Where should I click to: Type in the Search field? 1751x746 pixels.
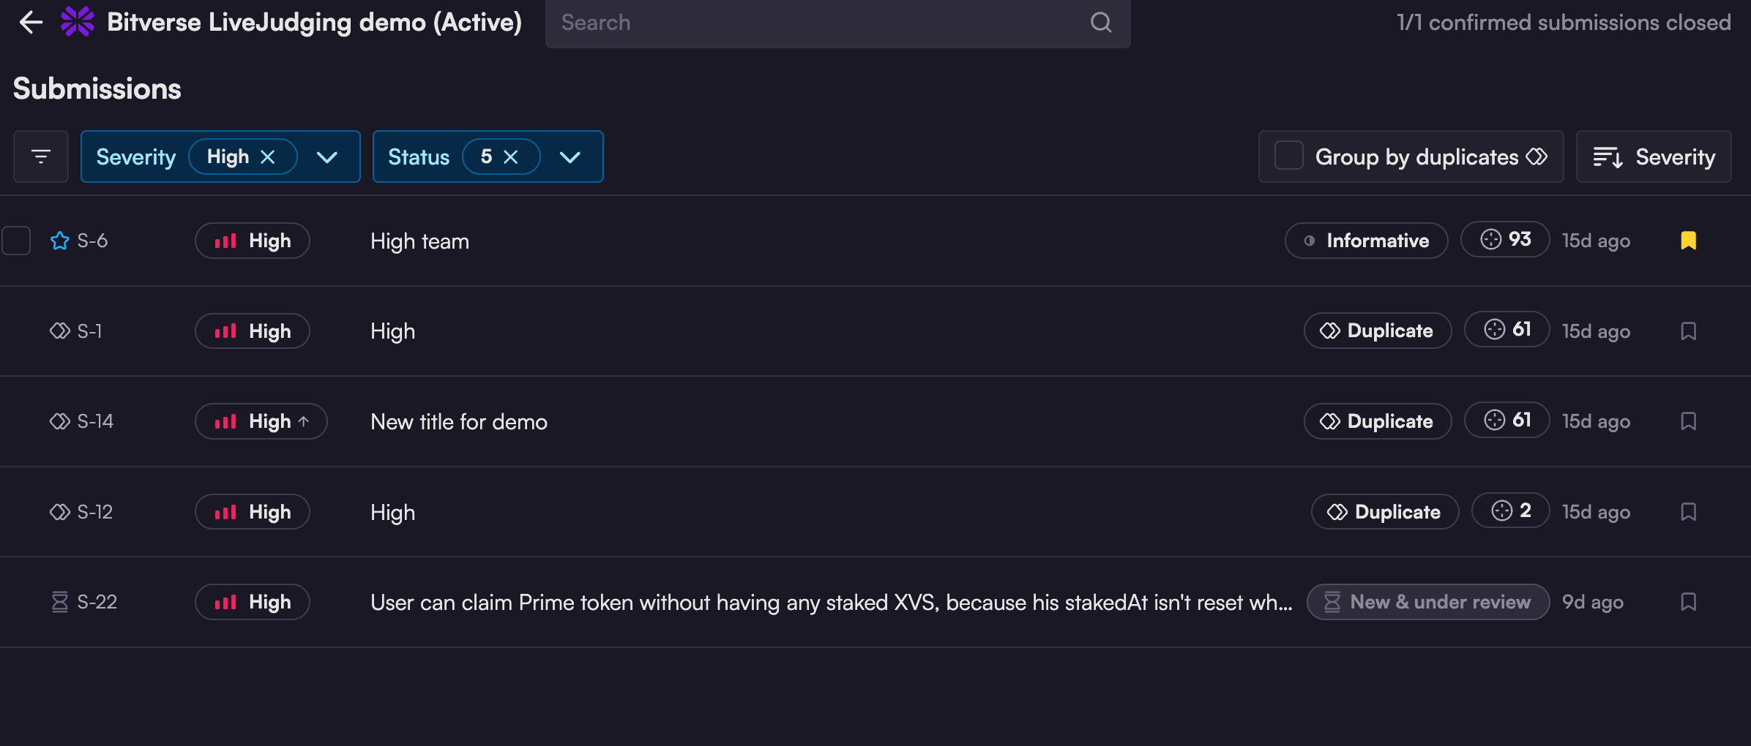point(820,23)
